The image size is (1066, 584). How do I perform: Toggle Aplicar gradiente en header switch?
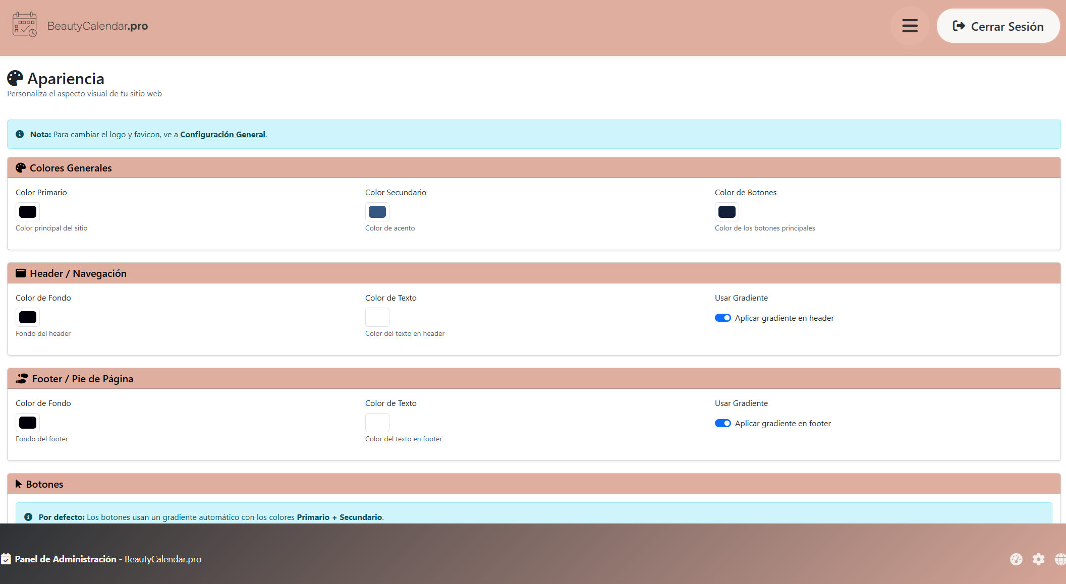pos(722,318)
